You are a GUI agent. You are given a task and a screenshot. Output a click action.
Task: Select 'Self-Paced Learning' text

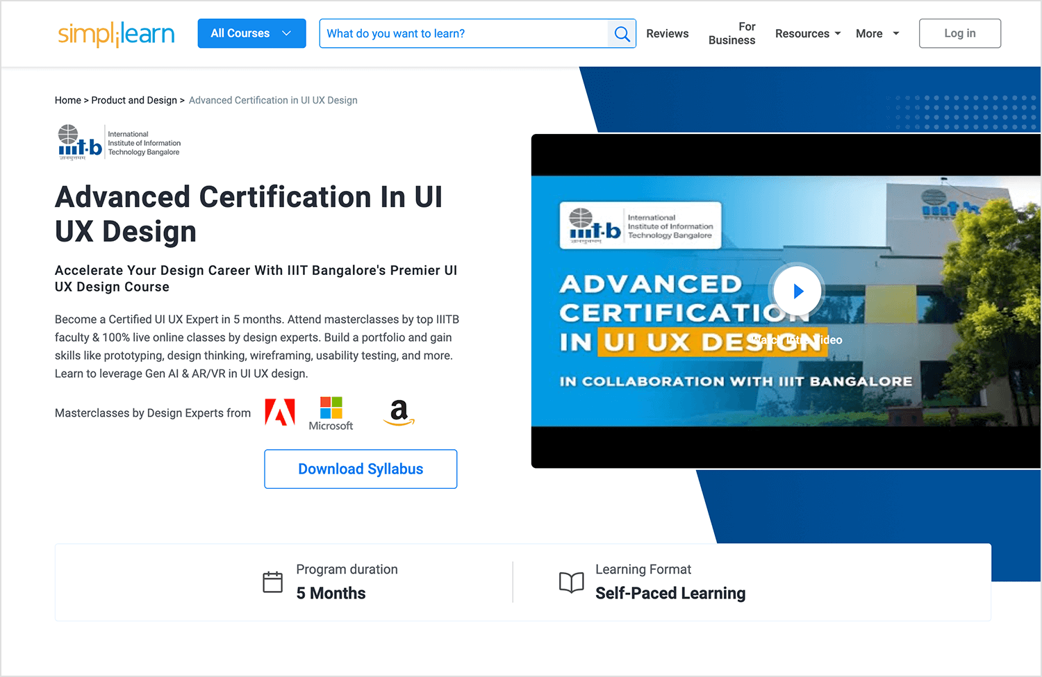(670, 593)
